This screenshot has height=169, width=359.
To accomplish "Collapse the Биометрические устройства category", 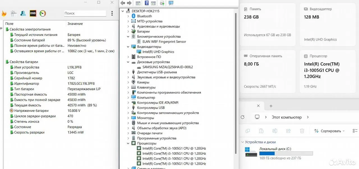I will point(128,36).
